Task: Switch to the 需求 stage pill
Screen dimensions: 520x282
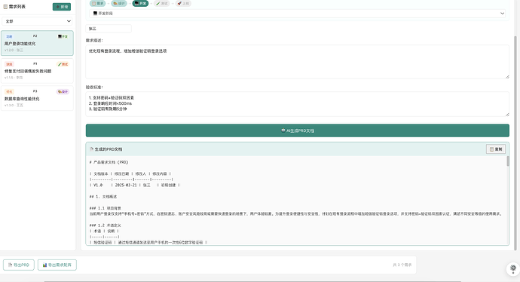Action: click(x=98, y=3)
